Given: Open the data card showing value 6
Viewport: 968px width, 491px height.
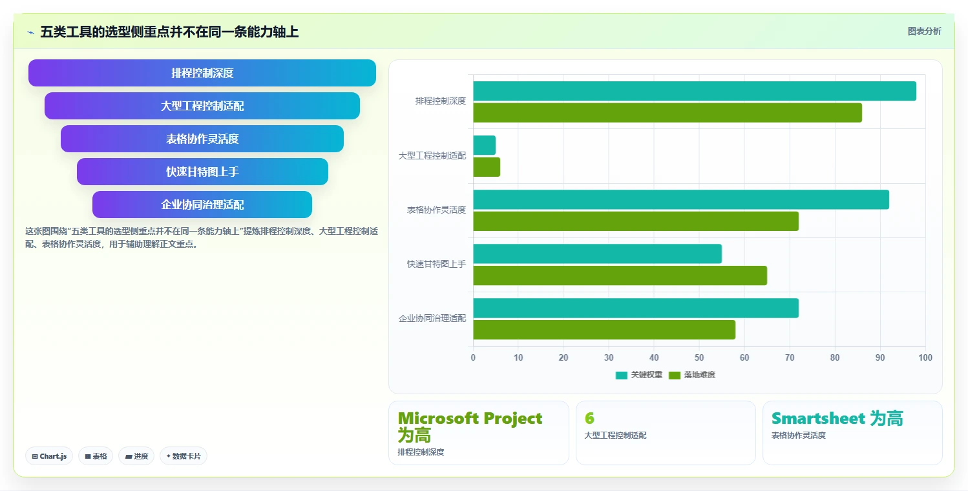Looking at the screenshot, I should (666, 433).
